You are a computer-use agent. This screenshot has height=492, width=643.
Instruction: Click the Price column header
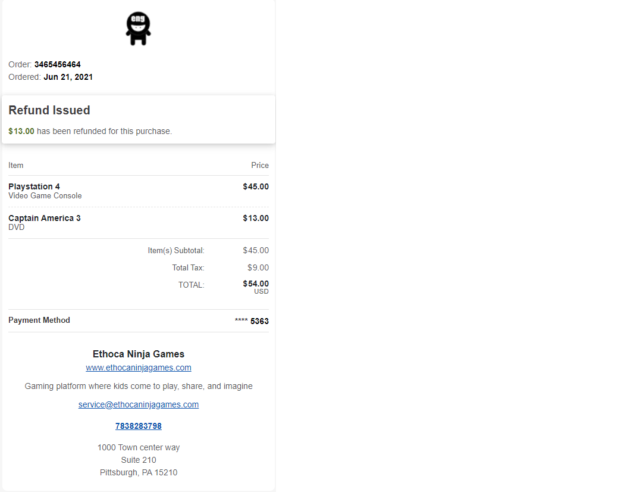[260, 165]
